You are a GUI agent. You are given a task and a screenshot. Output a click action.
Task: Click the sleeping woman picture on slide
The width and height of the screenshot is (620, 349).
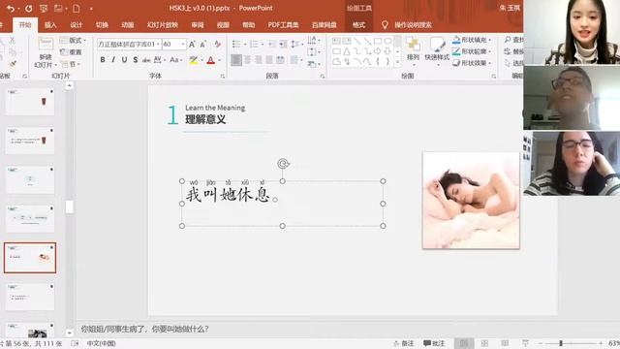click(x=471, y=201)
